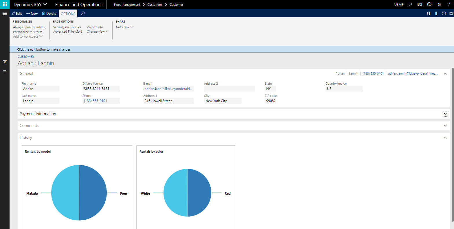Open Change view dropdown
Viewport: 454px width, 229px height.
pyautogui.click(x=98, y=32)
